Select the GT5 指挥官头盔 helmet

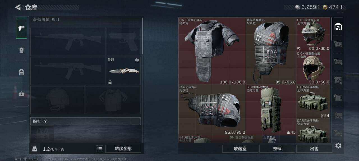[x=313, y=34]
